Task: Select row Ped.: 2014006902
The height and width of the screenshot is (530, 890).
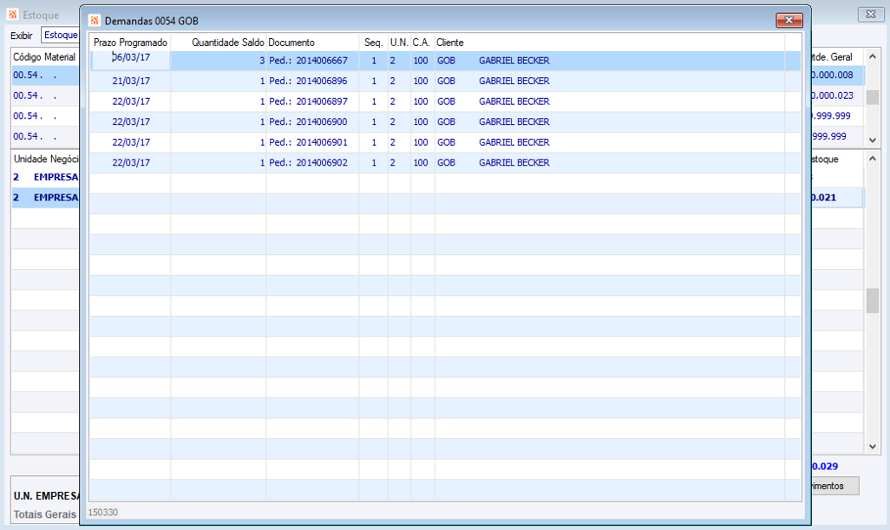Action: pos(446,163)
